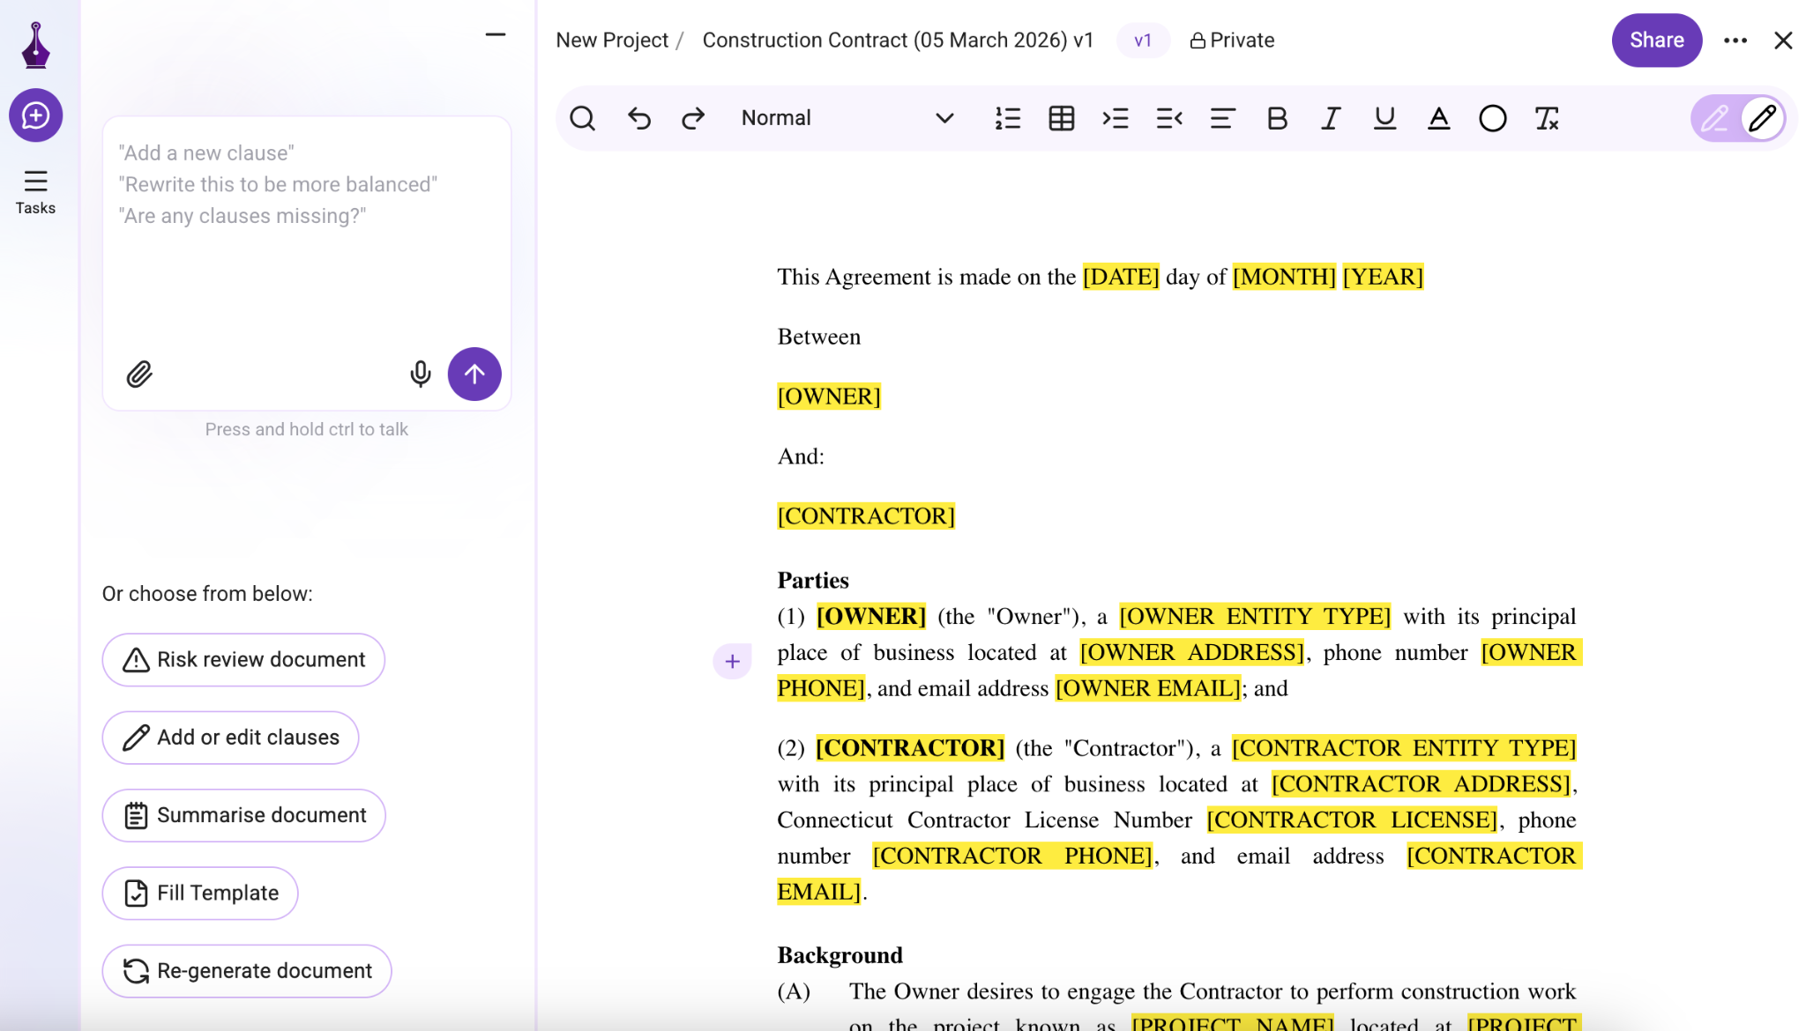This screenshot has width=1806, height=1031.
Task: Activate the microphone voice input
Action: pyautogui.click(x=421, y=374)
